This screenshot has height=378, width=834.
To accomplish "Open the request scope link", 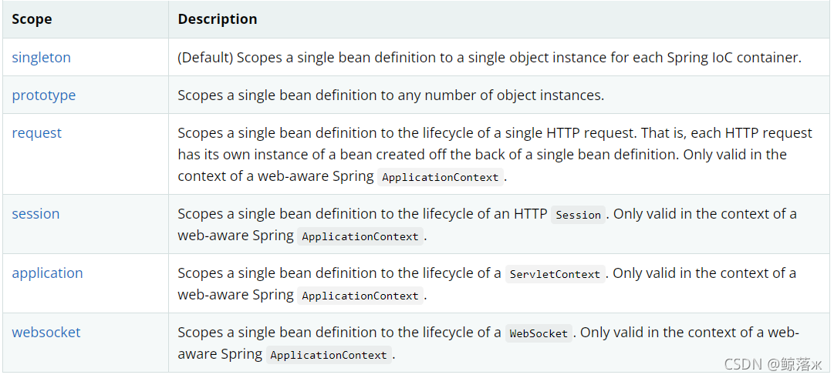I will click(x=36, y=133).
